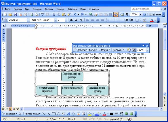Toggle paragraph marks display
This screenshot has width=168, height=122.
pos(127,14)
